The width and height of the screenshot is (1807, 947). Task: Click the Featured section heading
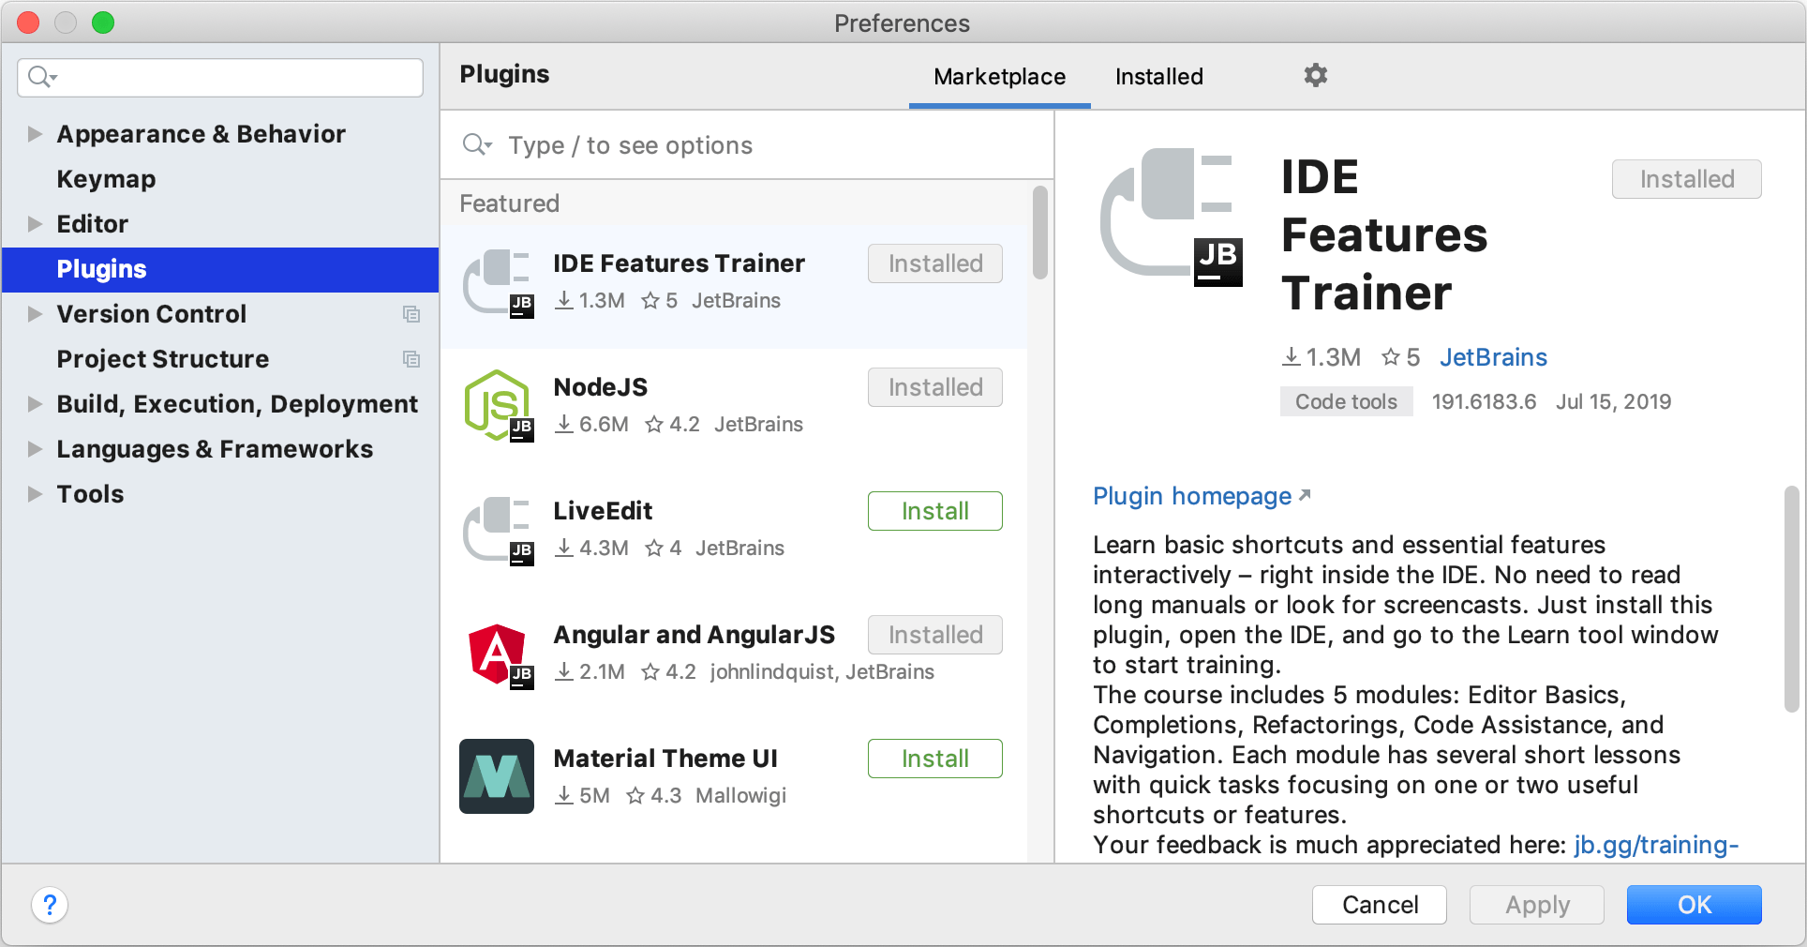pyautogui.click(x=509, y=203)
